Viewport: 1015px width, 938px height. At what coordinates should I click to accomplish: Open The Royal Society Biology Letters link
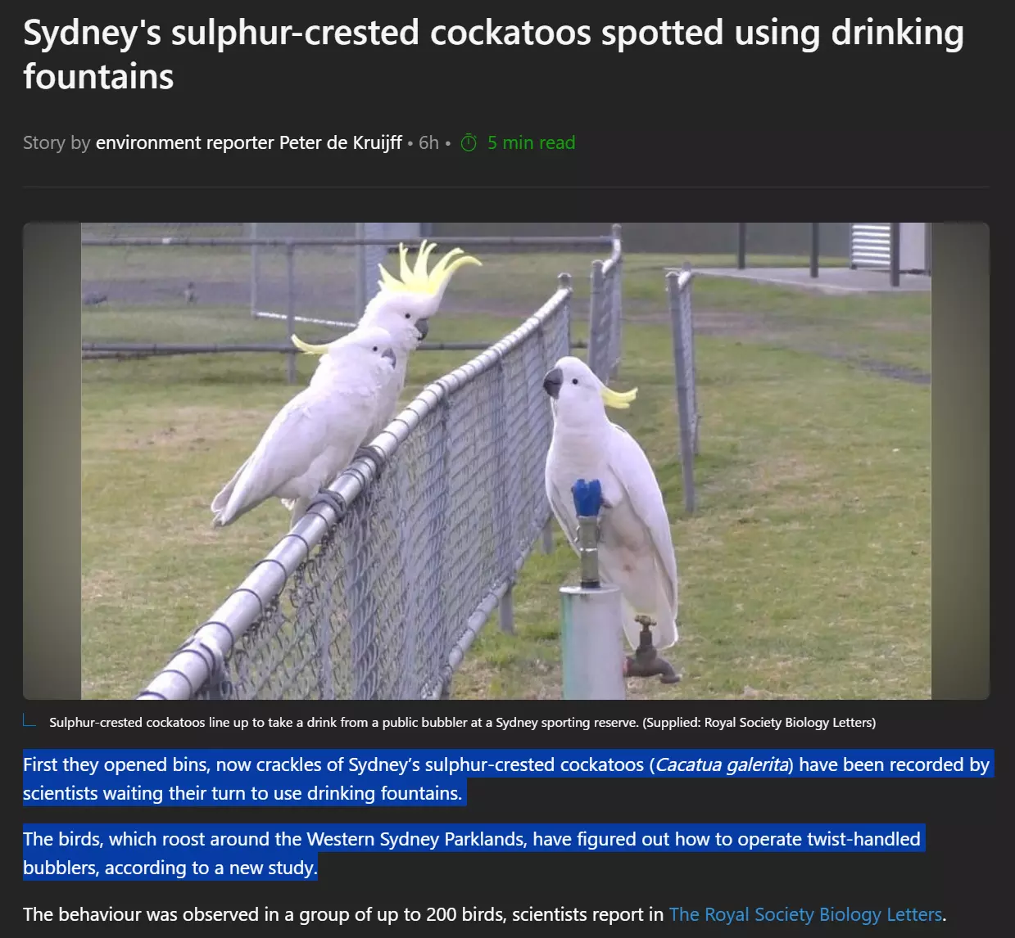[x=805, y=914]
